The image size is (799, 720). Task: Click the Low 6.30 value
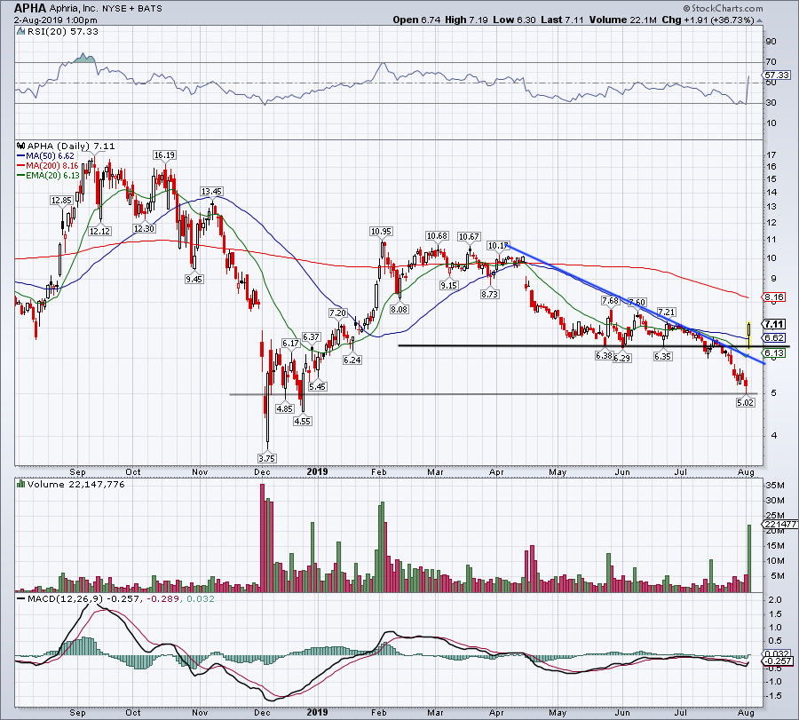[x=514, y=20]
